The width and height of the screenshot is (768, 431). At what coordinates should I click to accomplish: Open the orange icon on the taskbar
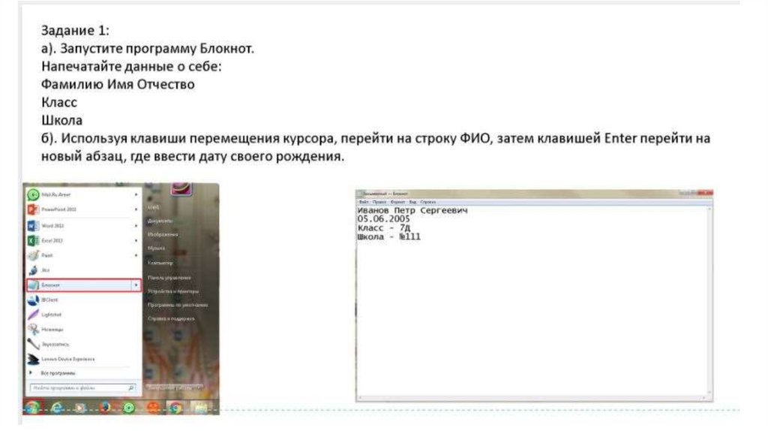(153, 408)
